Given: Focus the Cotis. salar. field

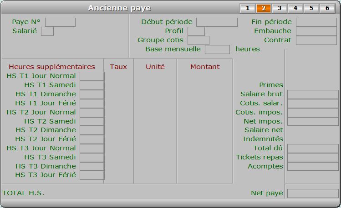Looking at the screenshot, I should (x=313, y=104).
